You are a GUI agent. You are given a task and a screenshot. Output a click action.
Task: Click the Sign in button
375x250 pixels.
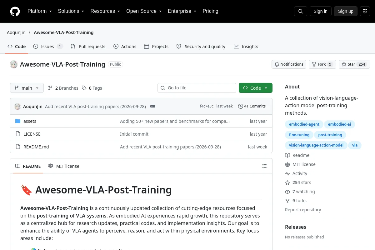(x=320, y=11)
